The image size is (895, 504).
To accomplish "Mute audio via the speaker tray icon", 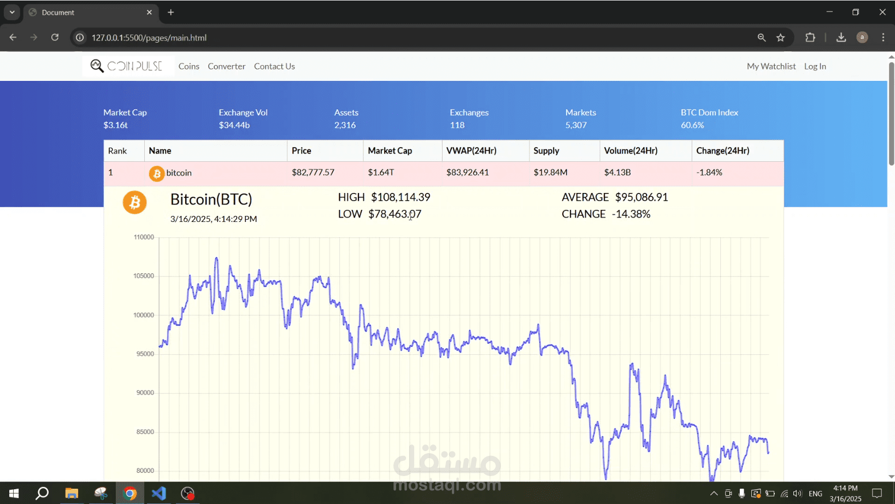I will point(797,493).
